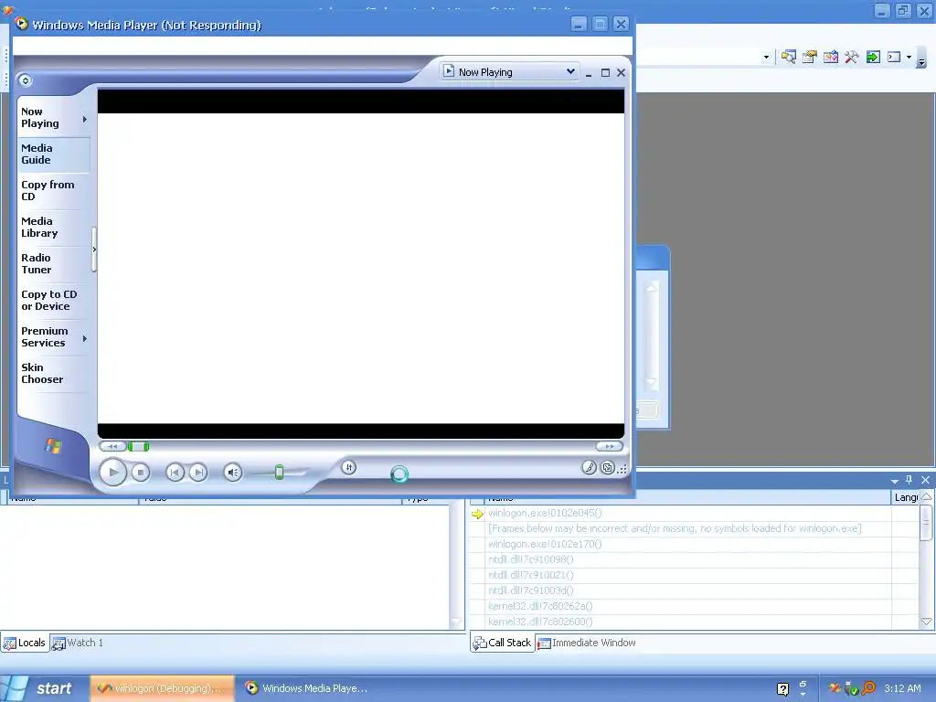Select the Now Playing taskbar tab
Image resolution: width=936 pixels, height=702 pixels.
point(40,118)
